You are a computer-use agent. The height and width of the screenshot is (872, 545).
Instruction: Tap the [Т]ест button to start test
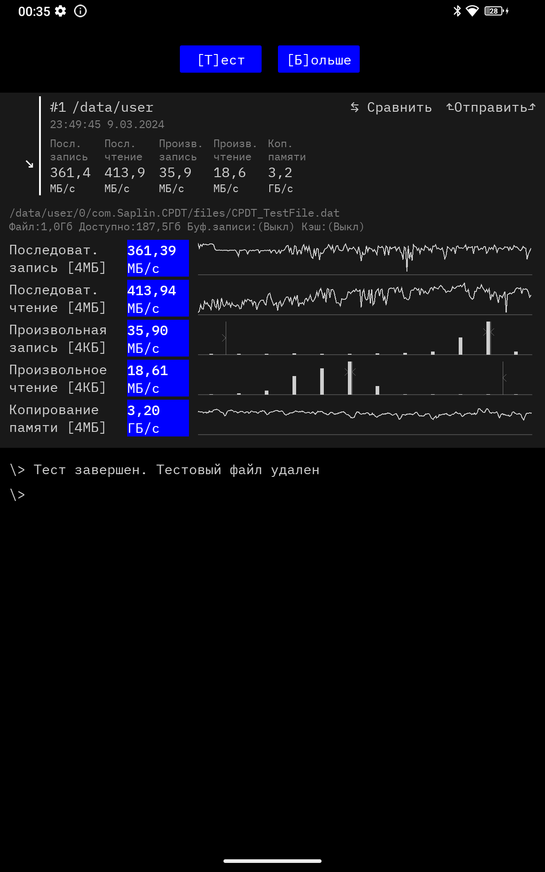tap(221, 59)
